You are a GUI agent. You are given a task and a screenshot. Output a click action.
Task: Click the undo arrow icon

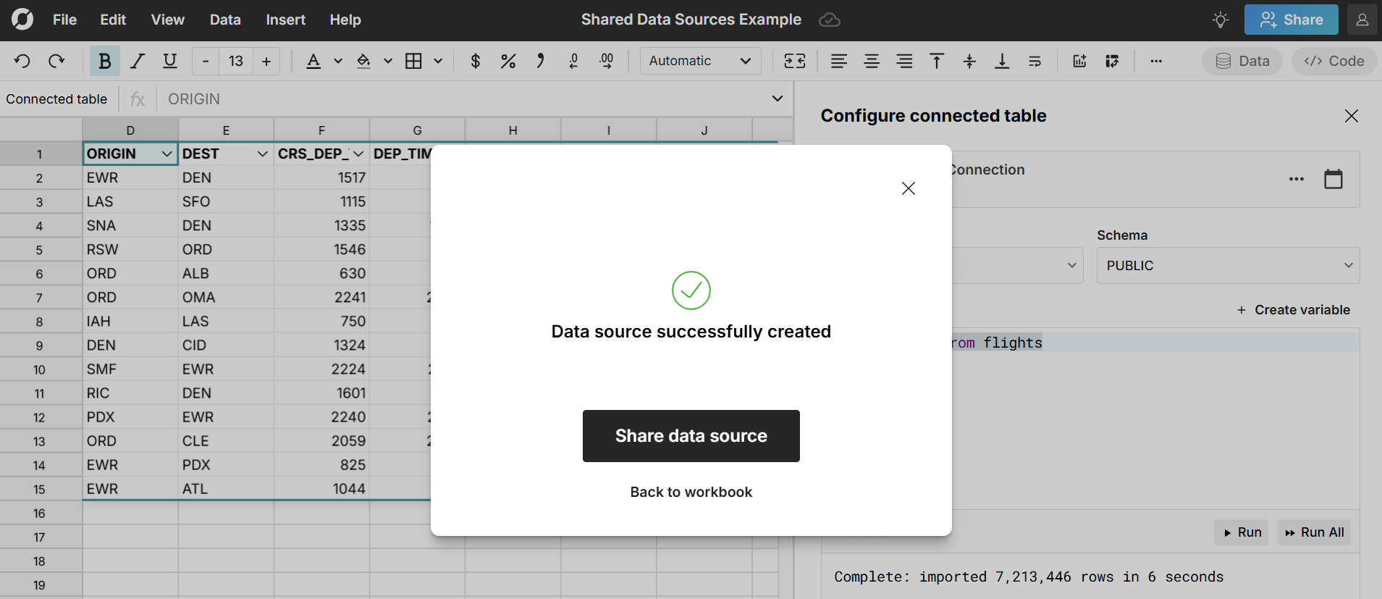[x=22, y=61]
